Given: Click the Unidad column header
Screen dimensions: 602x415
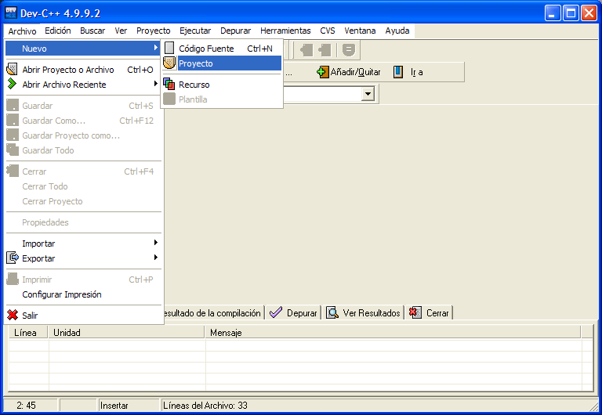Looking at the screenshot, I should [x=126, y=332].
